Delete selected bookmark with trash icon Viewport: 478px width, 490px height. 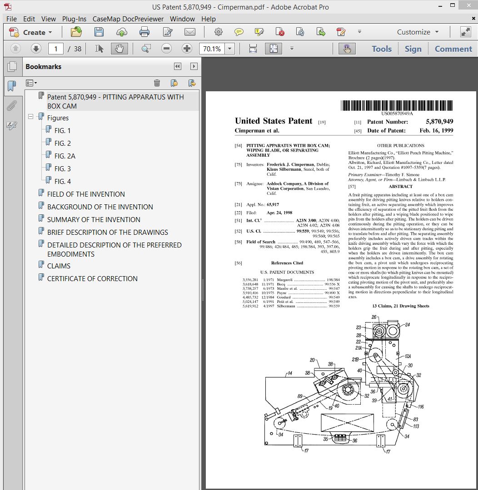(157, 83)
